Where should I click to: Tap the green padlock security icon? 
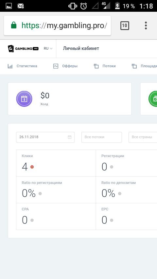point(14,25)
